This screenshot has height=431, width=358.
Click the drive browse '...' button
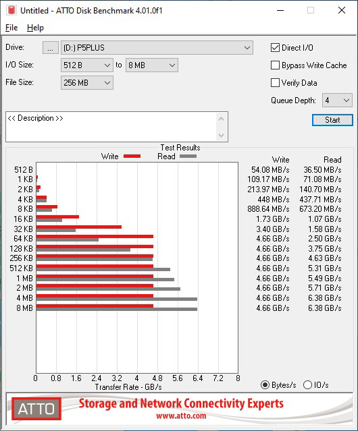pyautogui.click(x=51, y=48)
